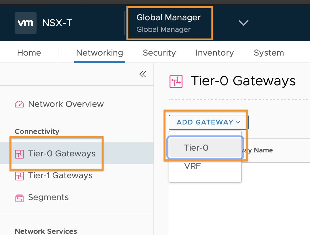The image size is (310, 235).
Task: Open Segments in the sidebar
Action: [x=48, y=197]
